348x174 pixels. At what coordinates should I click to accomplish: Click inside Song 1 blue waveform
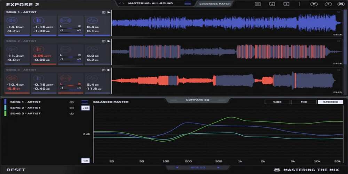(227, 23)
